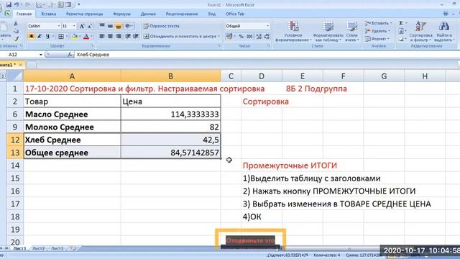Expand the Name Box A12 dropdown arrow
This screenshot has height=259, width=460.
40,55
